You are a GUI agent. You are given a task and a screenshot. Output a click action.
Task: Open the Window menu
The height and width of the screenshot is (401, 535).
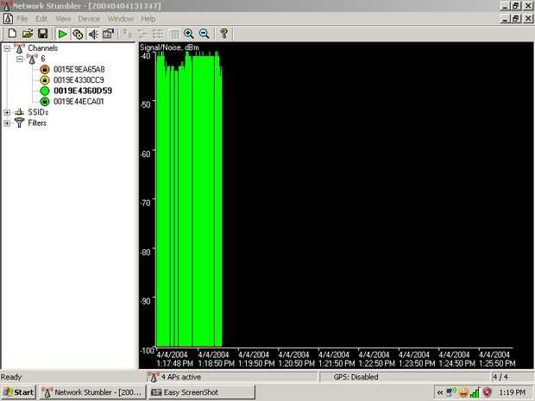[x=121, y=18]
